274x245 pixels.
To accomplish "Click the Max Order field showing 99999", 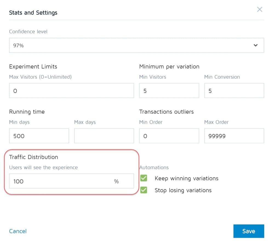I will tap(234, 136).
